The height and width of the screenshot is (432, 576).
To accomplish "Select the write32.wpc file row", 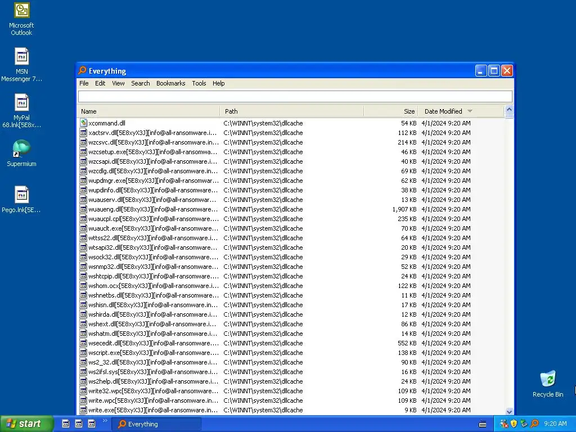I will (291, 391).
